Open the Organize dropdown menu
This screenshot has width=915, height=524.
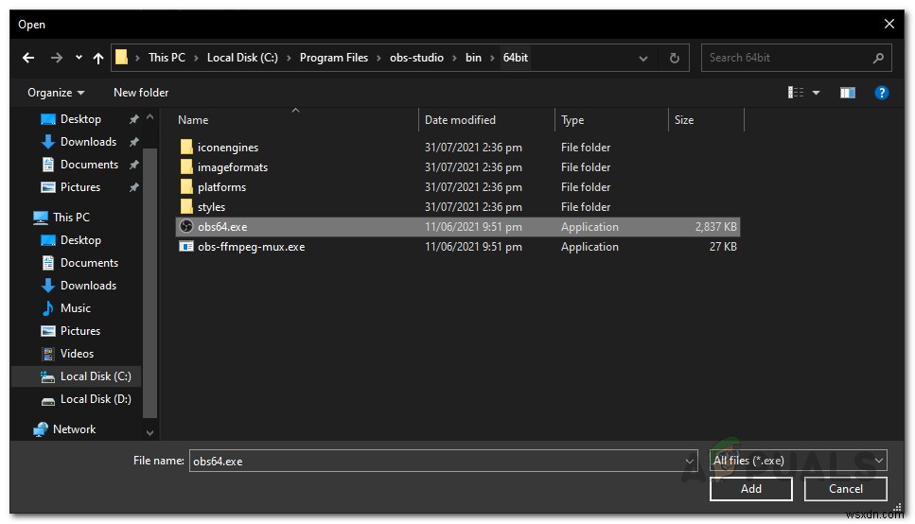click(x=56, y=93)
